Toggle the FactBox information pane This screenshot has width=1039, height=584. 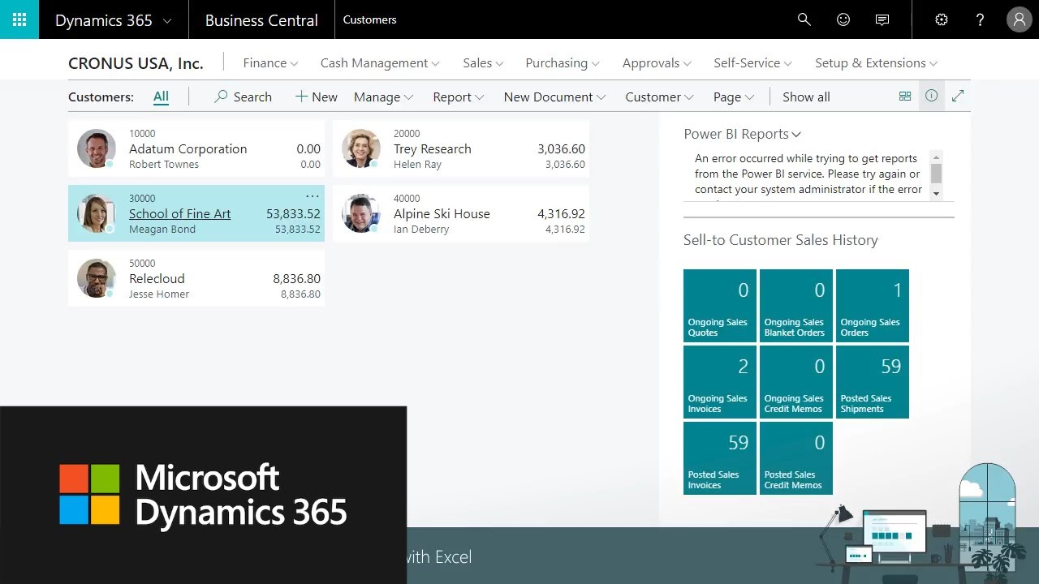931,97
